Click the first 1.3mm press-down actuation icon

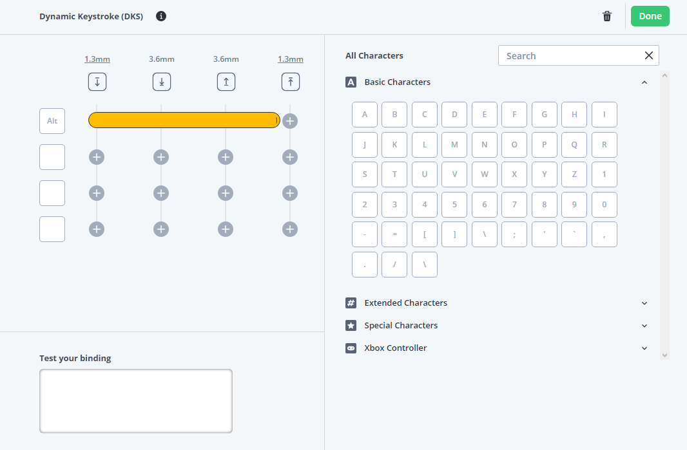tap(97, 82)
